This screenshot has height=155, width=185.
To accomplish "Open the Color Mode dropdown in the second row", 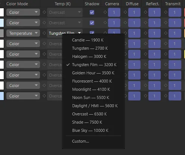I will (23, 23).
